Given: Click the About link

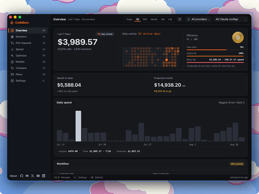Looking at the screenshot, I should [x=13, y=176].
